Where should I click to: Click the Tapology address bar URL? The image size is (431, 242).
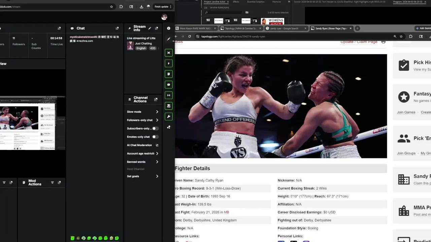point(233,36)
